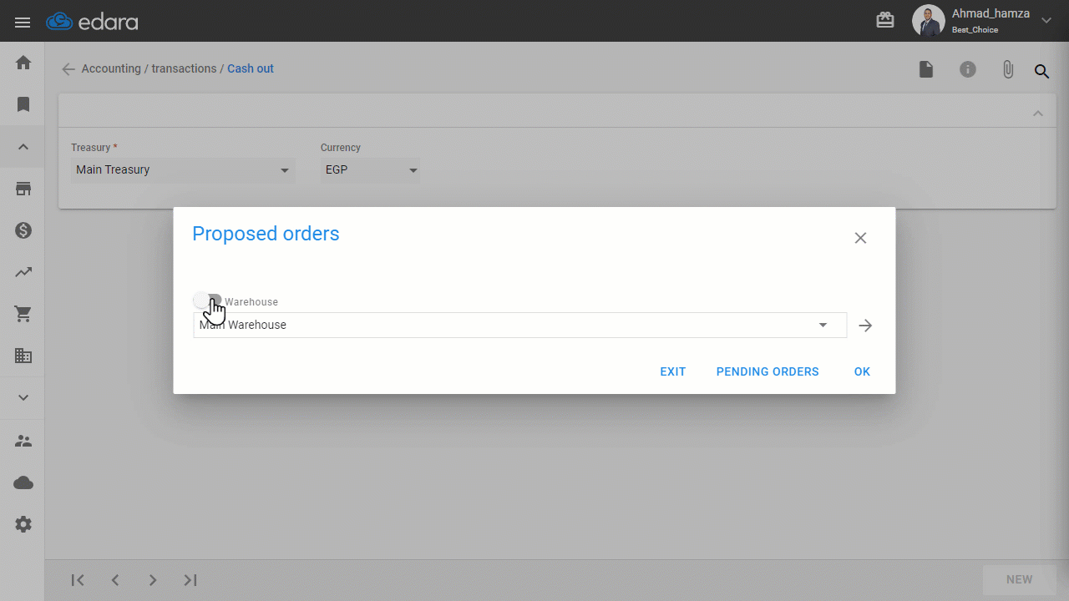
Task: Go to the last record
Action: point(190,580)
